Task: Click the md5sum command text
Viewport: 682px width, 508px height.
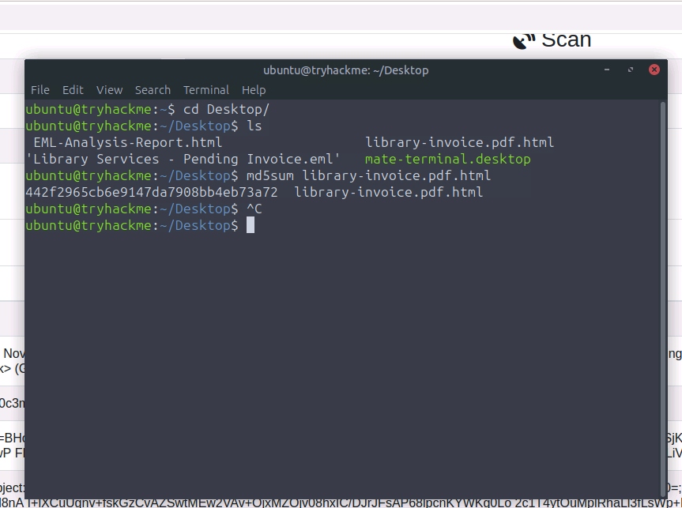Action: point(368,175)
